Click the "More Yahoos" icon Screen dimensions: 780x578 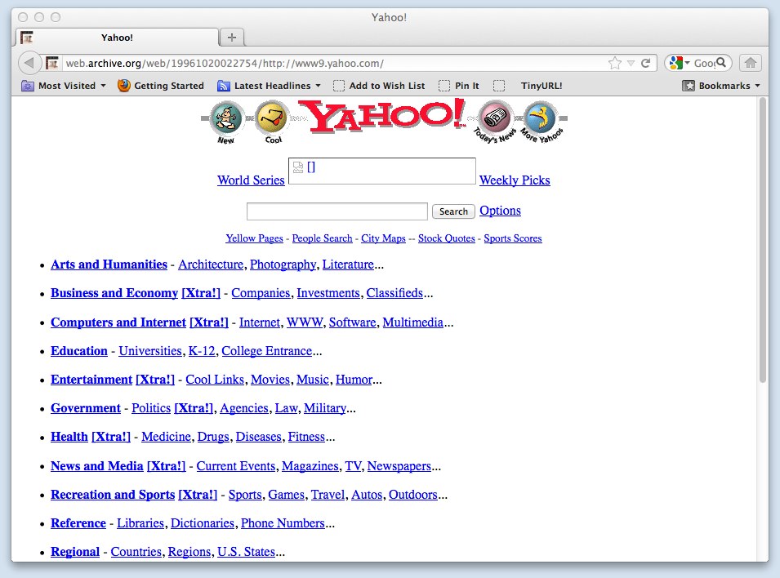pyautogui.click(x=542, y=120)
